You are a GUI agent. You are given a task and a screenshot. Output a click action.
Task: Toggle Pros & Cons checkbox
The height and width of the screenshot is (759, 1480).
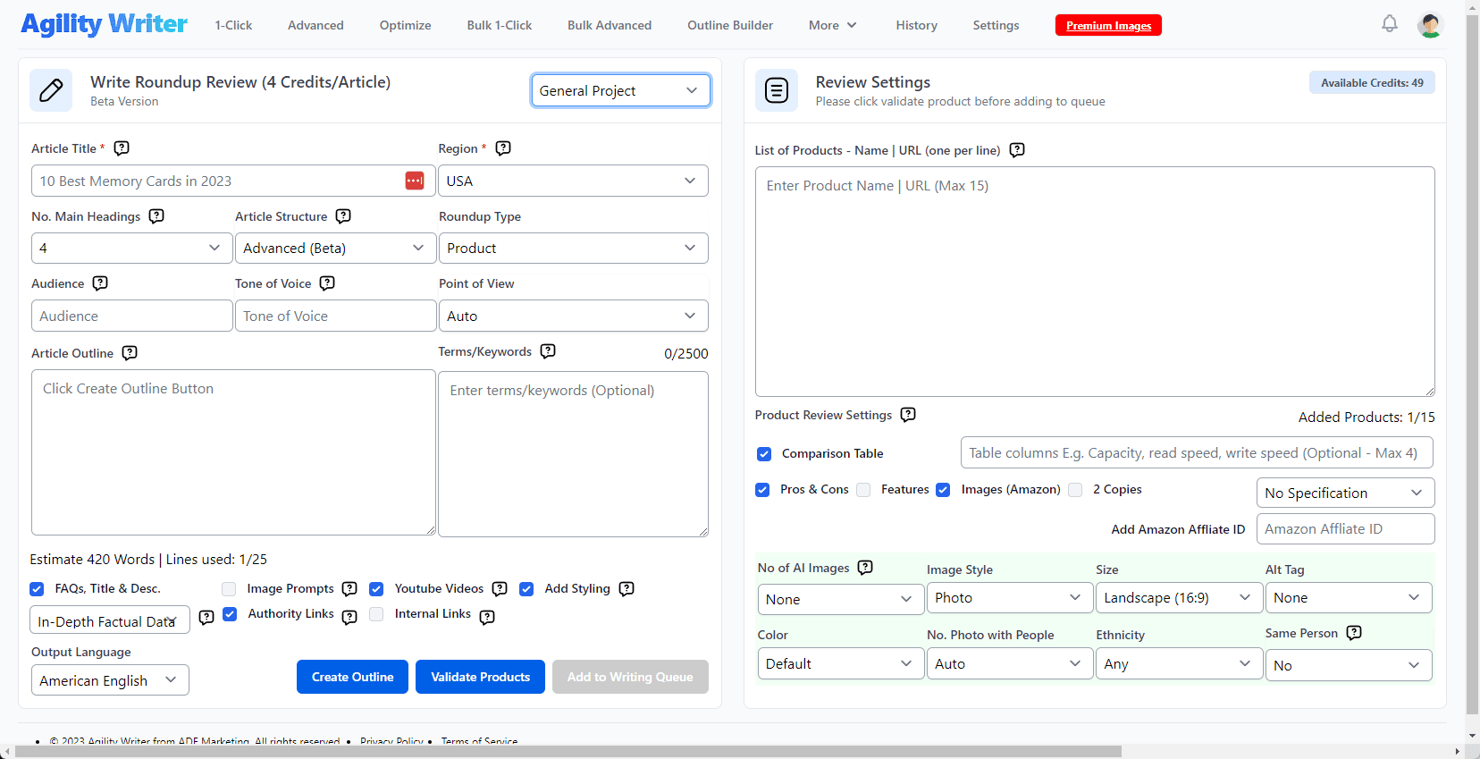(x=762, y=490)
